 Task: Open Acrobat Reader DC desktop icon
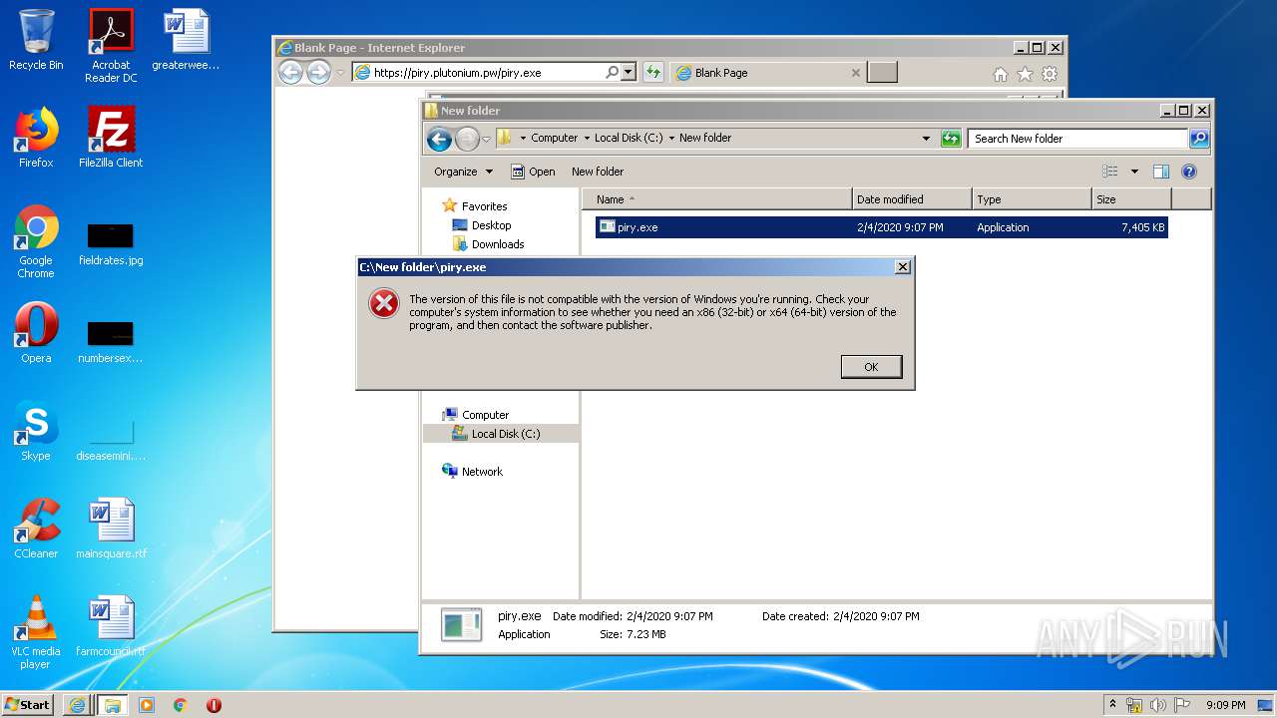pyautogui.click(x=111, y=45)
